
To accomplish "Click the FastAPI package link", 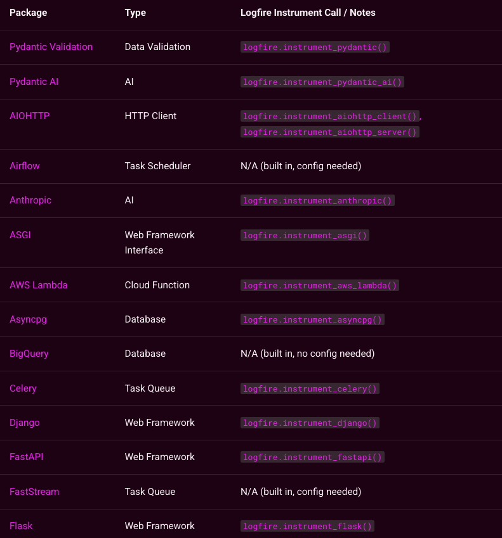I will (27, 457).
